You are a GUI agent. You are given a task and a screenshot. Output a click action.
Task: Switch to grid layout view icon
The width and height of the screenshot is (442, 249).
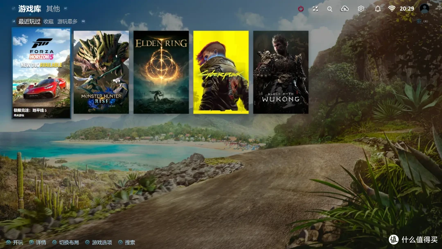pyautogui.click(x=419, y=21)
